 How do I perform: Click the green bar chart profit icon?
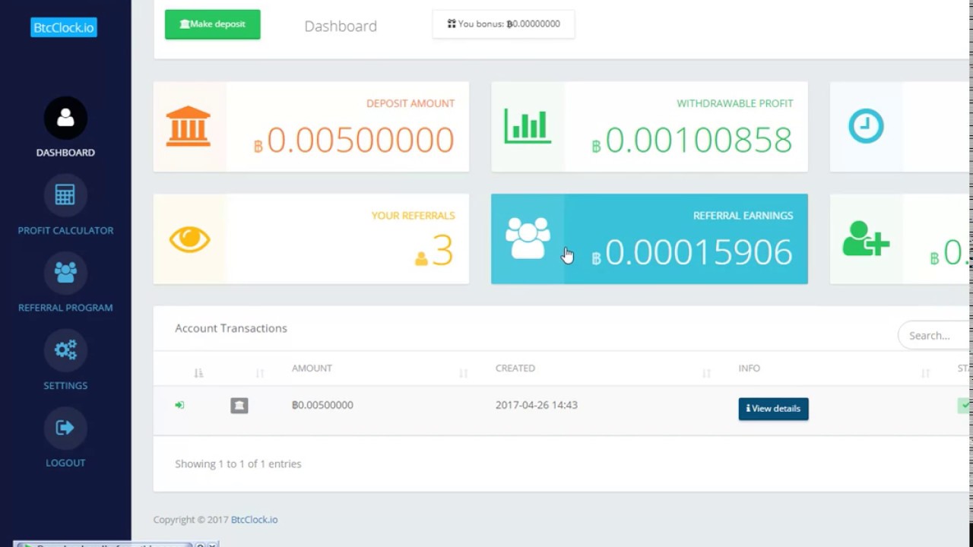[527, 126]
